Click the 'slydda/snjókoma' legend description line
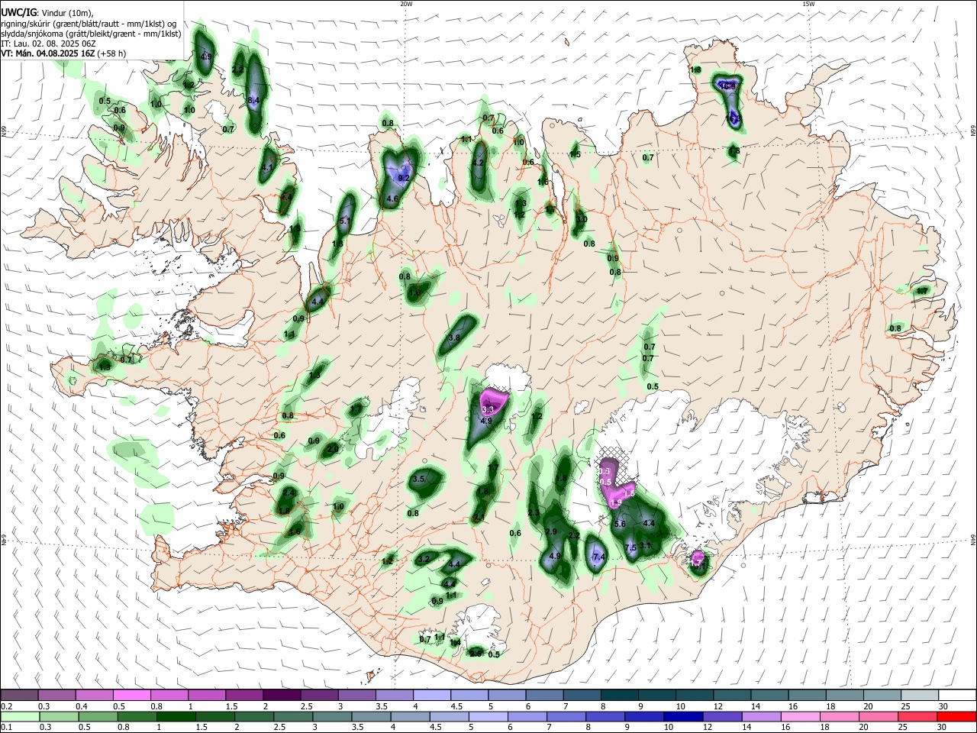 tap(91, 34)
